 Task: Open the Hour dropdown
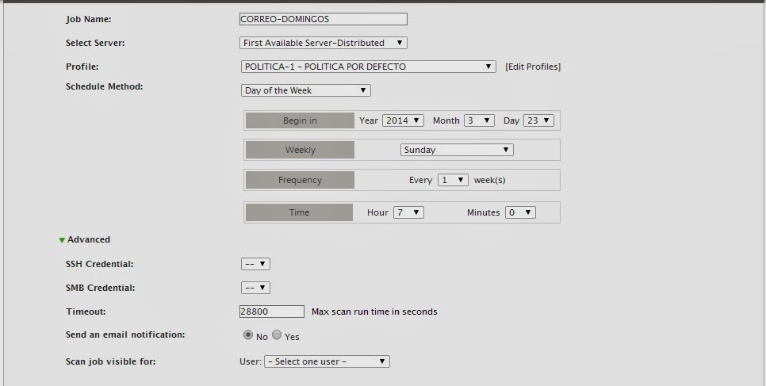(x=407, y=212)
